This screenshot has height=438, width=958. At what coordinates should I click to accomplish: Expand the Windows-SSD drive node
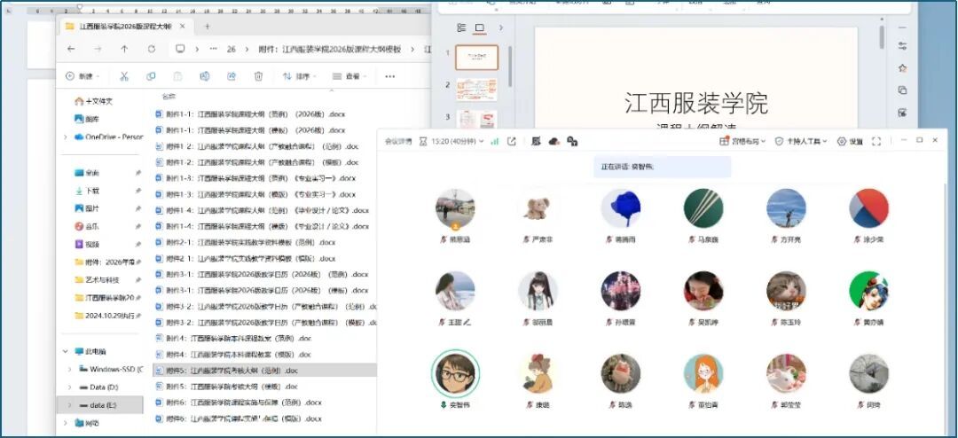tap(70, 369)
